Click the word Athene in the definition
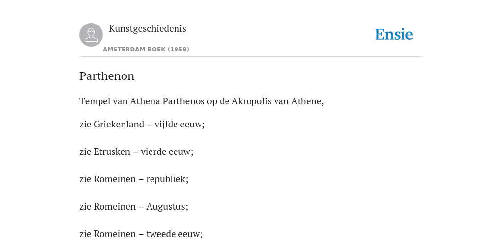502x251 pixels. 307,101
